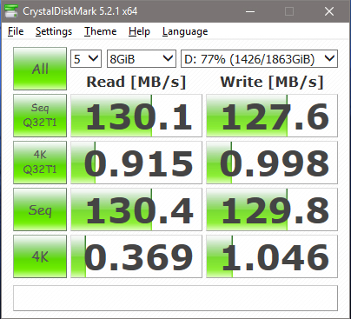Viewport: 351px width, 319px height.
Task: Start the Seq Q32T1 benchmark
Action: [x=40, y=116]
